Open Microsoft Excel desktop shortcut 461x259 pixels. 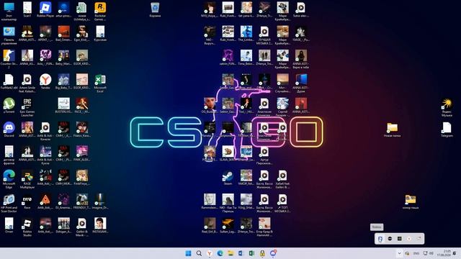pos(100,83)
